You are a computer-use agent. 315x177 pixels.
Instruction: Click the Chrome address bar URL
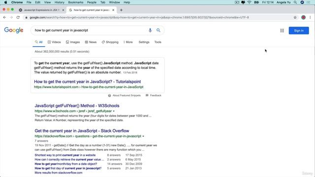click(x=139, y=18)
